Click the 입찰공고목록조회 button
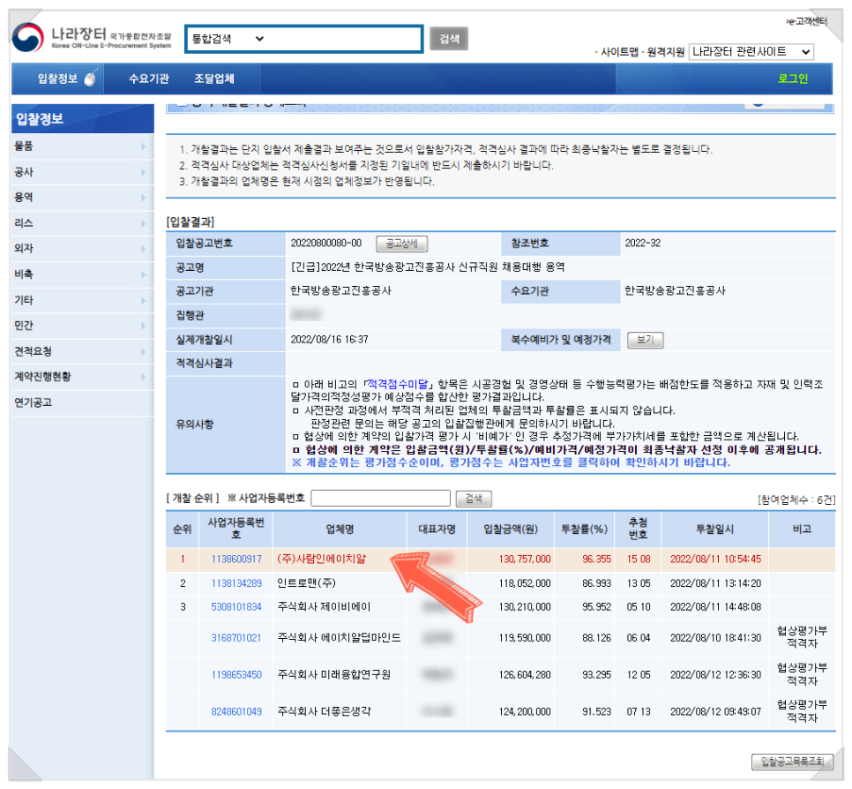Image resolution: width=852 pixels, height=789 pixels. [792, 762]
